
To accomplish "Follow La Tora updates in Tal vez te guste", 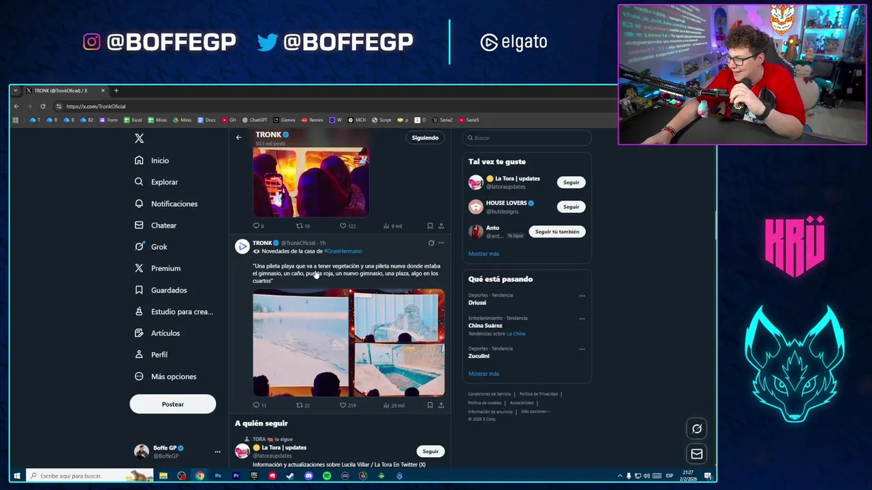I will click(571, 182).
